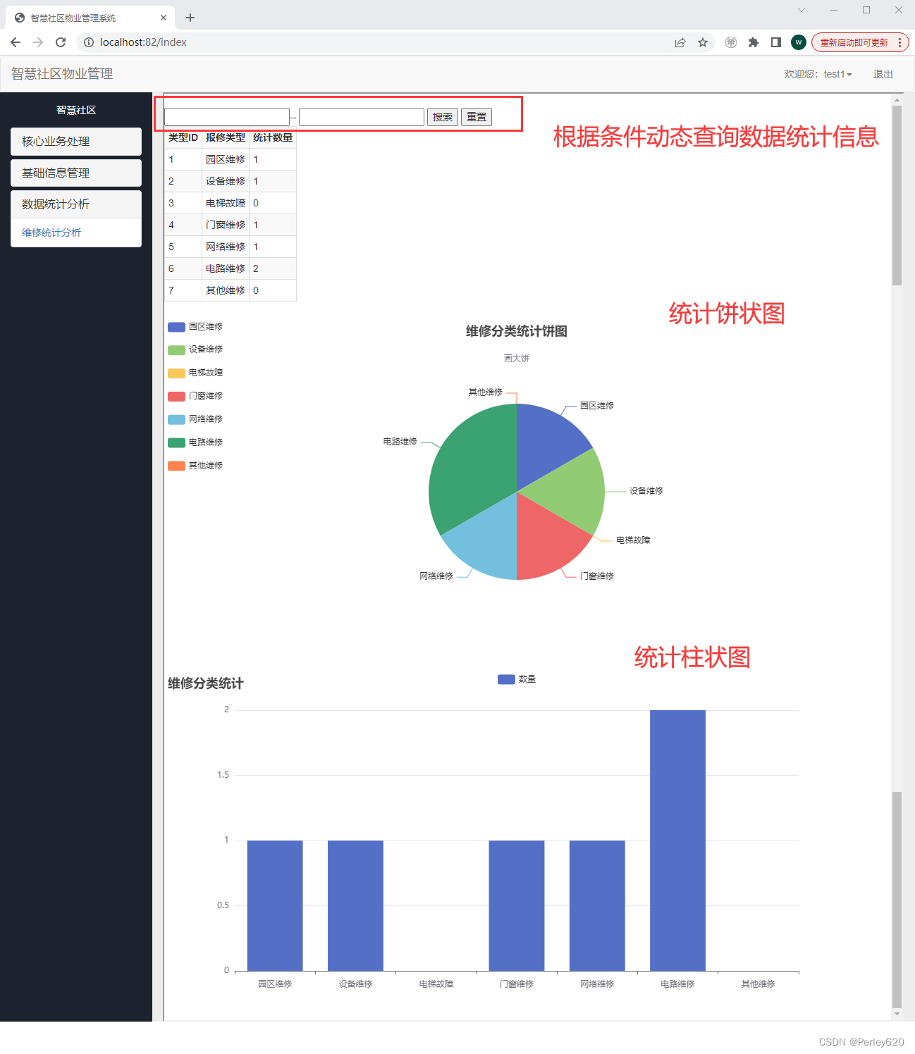Close the 智慧社区物业管理系统 tab
The image size is (915, 1054).
click(164, 18)
